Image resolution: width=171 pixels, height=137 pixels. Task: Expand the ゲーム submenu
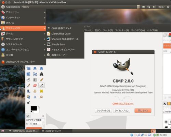click(x=23, y=34)
